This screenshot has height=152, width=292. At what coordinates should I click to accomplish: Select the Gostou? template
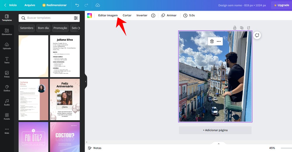(65, 137)
